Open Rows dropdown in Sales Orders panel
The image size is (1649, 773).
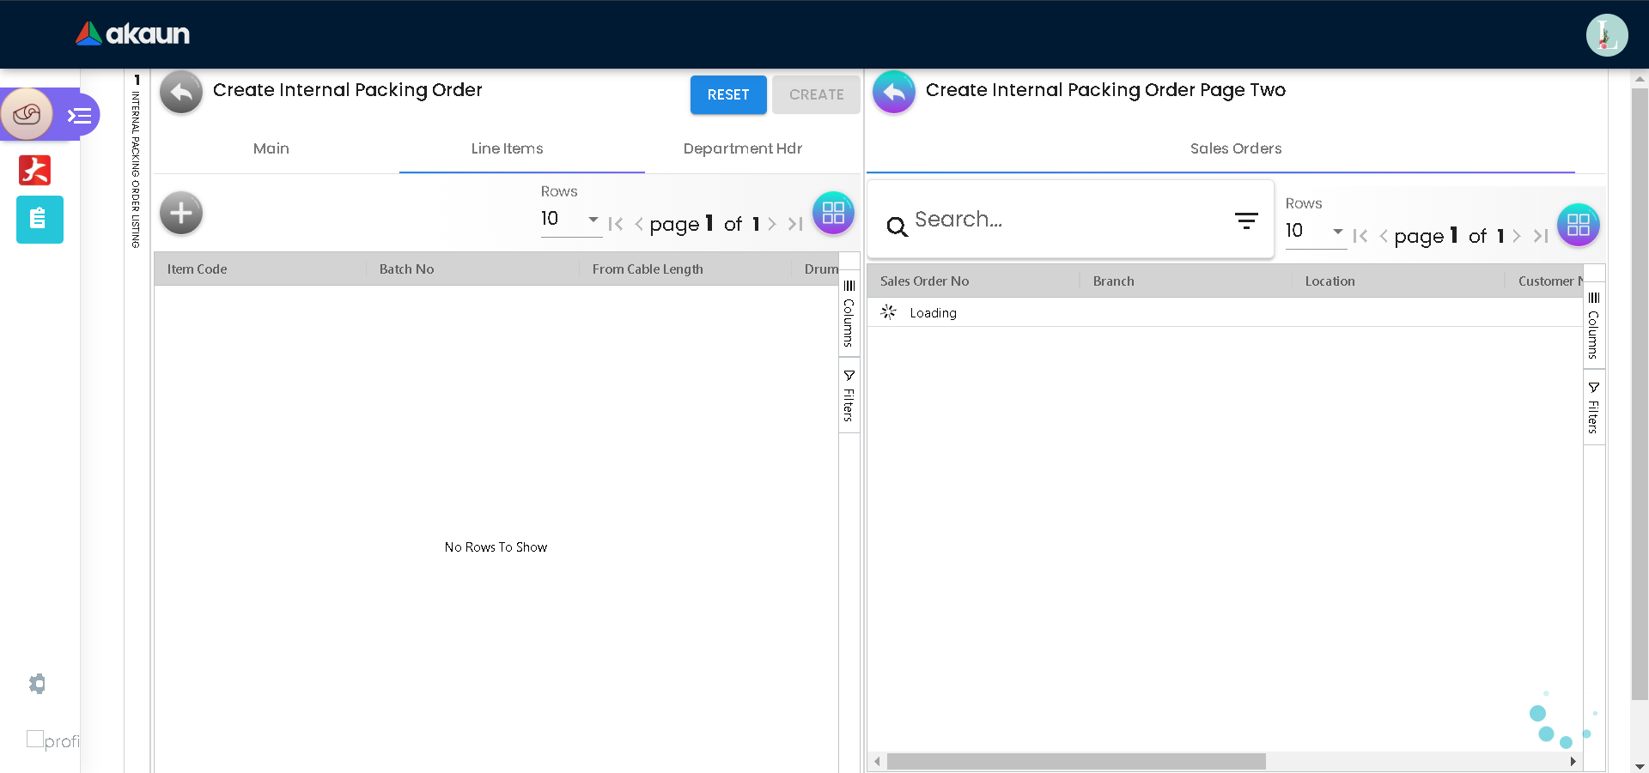pos(1315,232)
